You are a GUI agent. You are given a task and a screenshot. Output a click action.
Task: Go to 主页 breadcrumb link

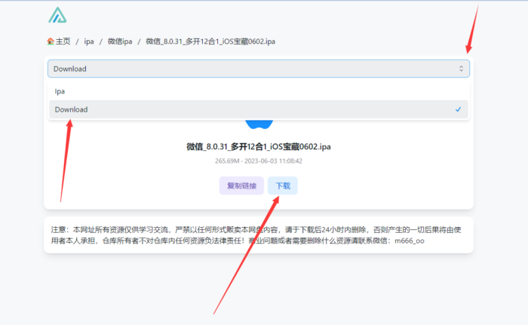coord(63,41)
